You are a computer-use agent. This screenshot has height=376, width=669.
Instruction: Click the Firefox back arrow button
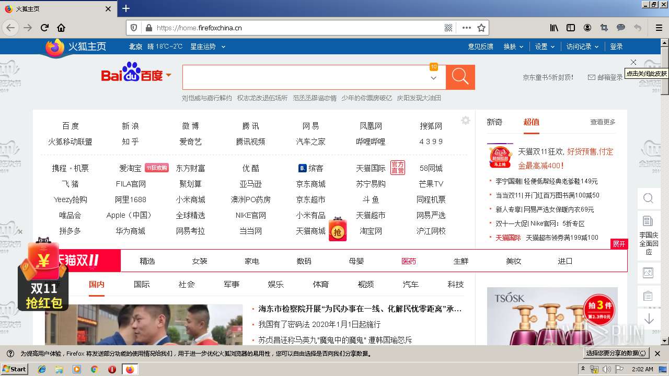(x=10, y=28)
